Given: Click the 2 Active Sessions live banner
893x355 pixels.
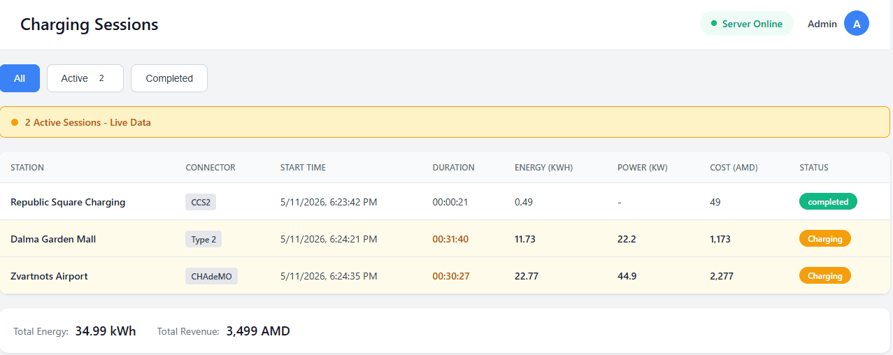Looking at the screenshot, I should pyautogui.click(x=445, y=122).
